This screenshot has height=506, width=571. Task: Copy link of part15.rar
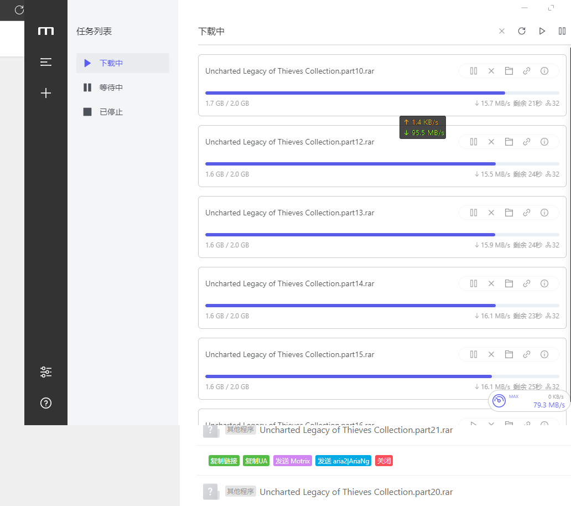point(527,354)
